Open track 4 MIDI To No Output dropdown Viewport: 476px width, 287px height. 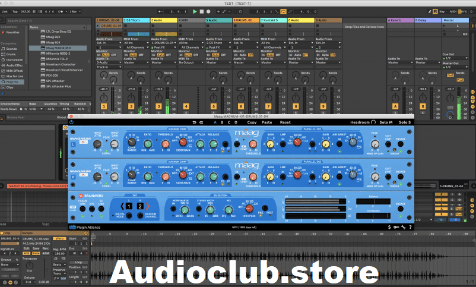[191, 62]
